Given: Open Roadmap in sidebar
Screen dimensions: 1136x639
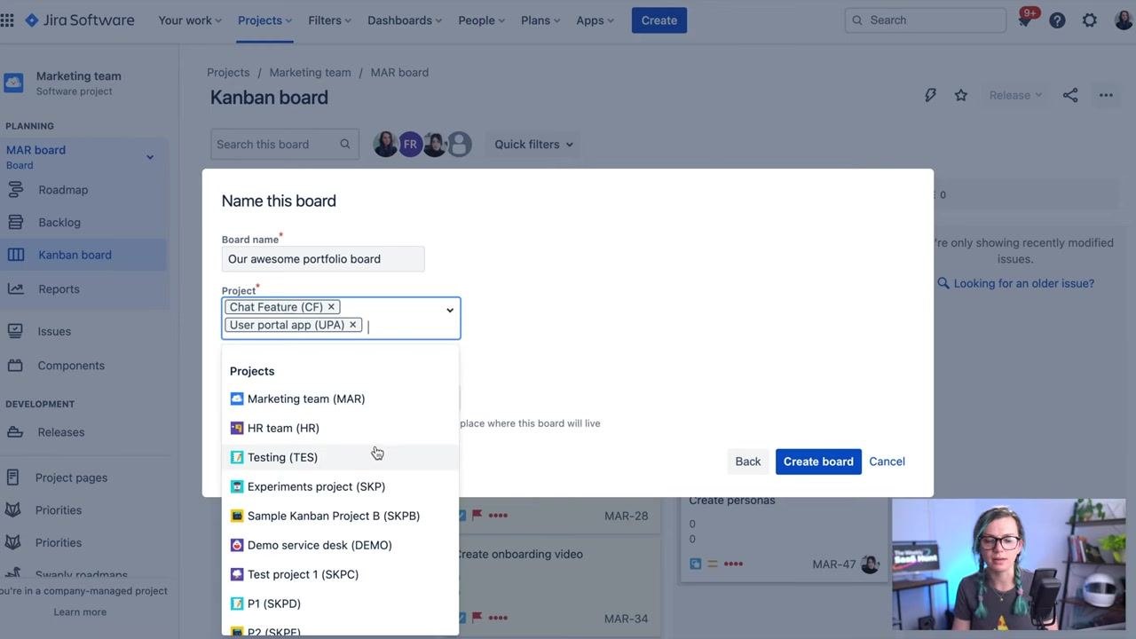Looking at the screenshot, I should tap(63, 190).
